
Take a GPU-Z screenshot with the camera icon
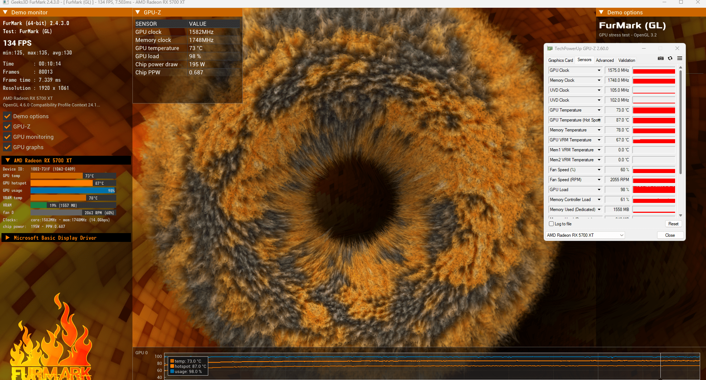coord(661,59)
